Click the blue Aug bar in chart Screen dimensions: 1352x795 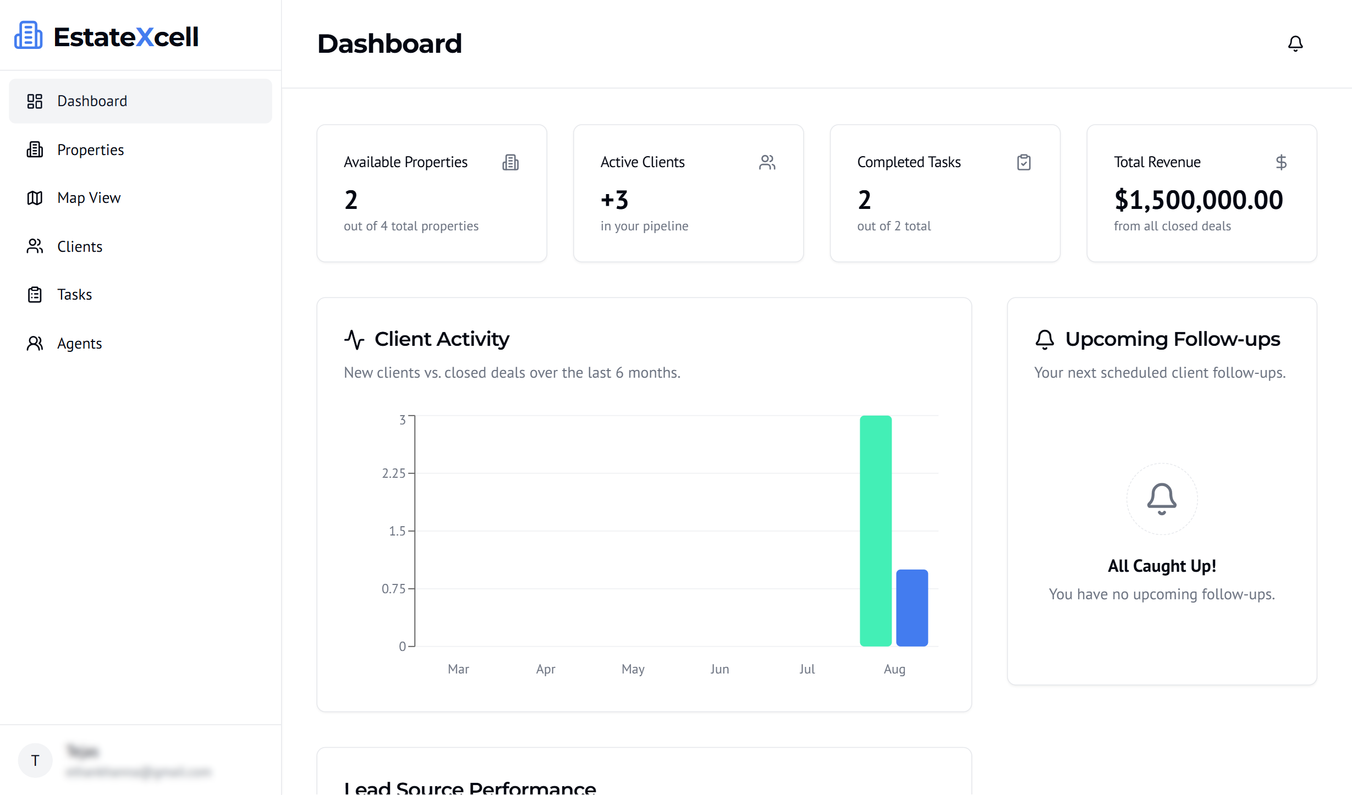tap(911, 608)
